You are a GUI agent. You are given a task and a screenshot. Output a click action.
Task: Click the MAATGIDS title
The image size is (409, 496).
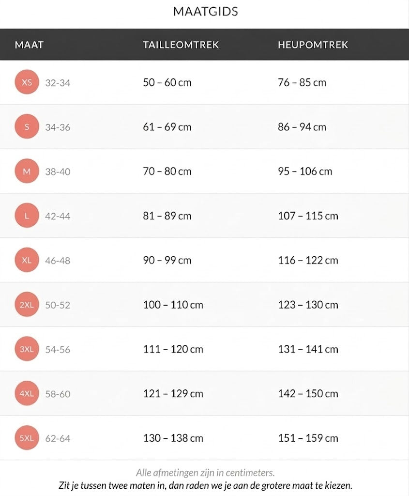click(205, 12)
